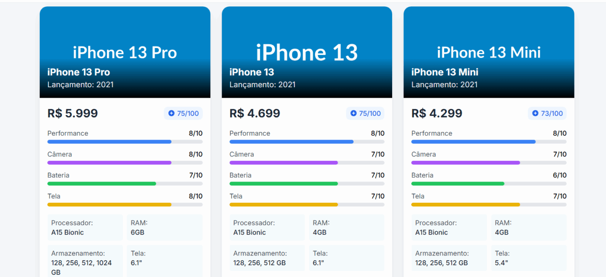Click the plus icon on iPhone 13 Pro score

click(171, 114)
